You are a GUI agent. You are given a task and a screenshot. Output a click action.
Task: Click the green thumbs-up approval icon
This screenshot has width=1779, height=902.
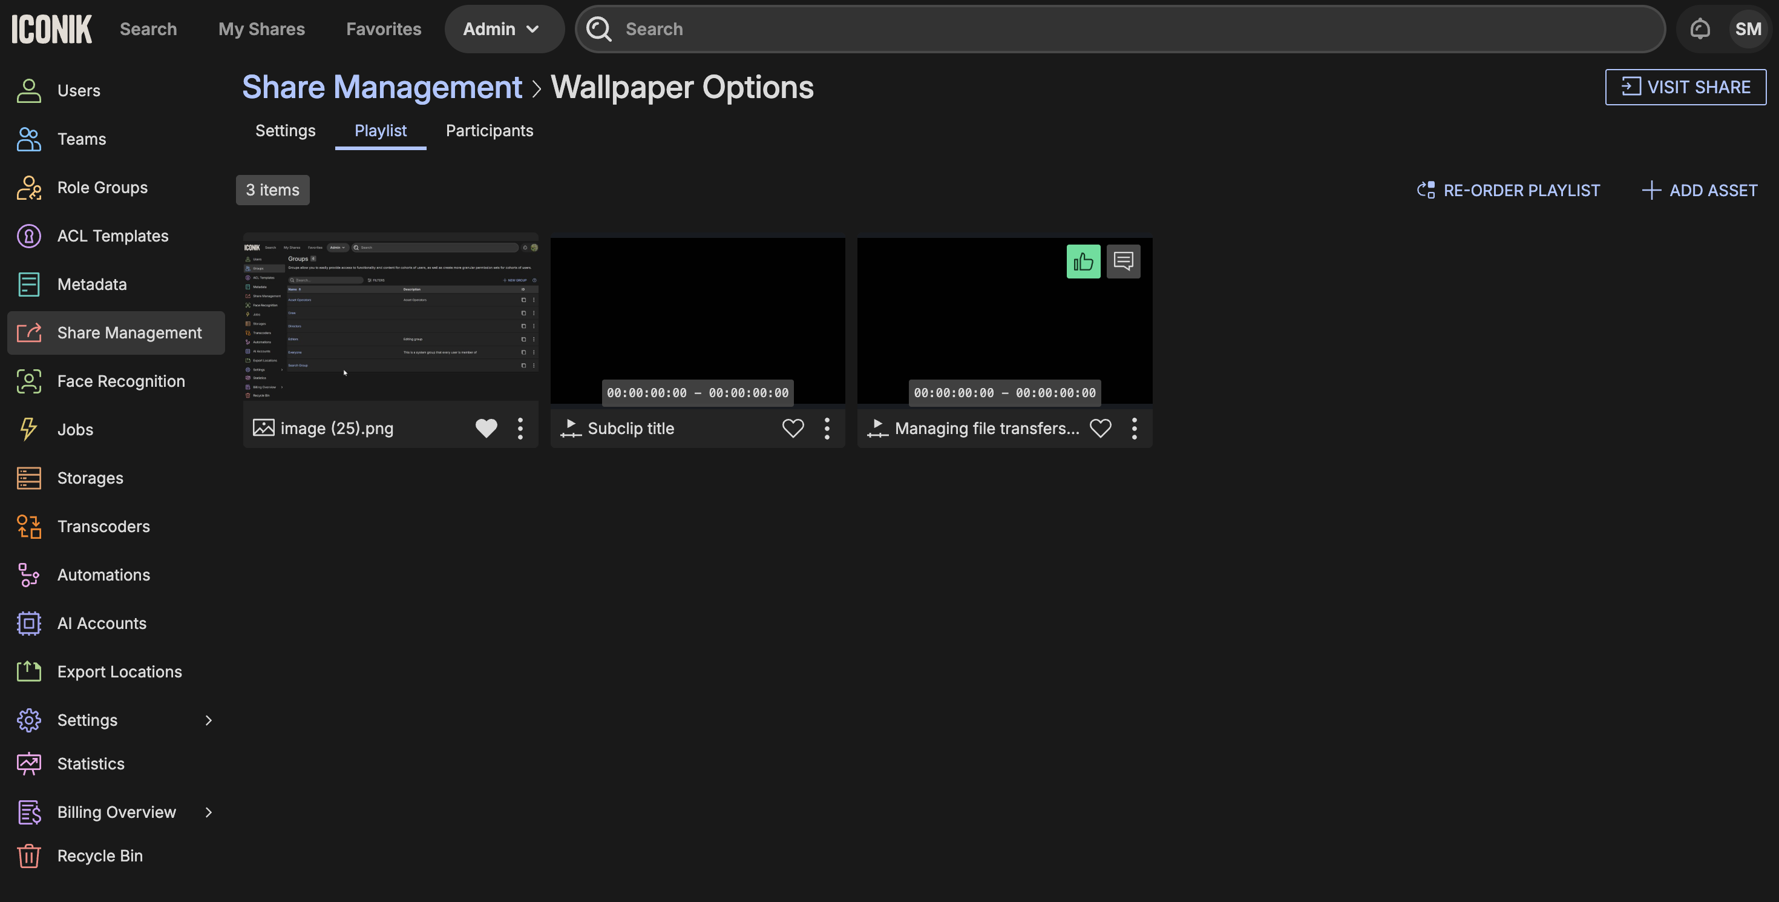[x=1083, y=261]
